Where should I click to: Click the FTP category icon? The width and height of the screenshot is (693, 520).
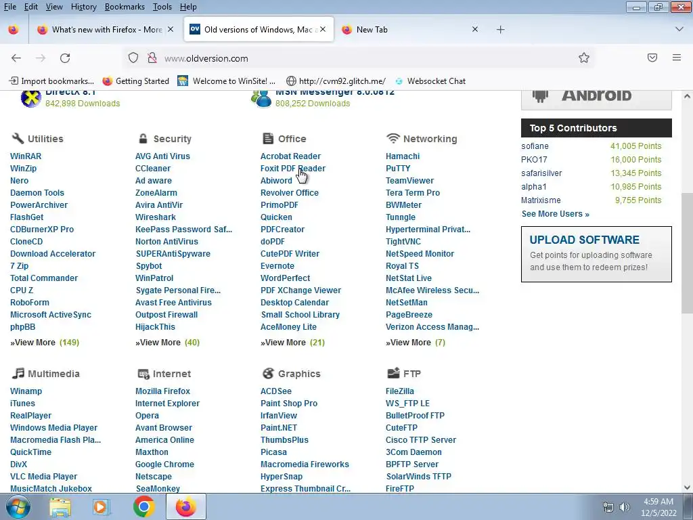393,373
